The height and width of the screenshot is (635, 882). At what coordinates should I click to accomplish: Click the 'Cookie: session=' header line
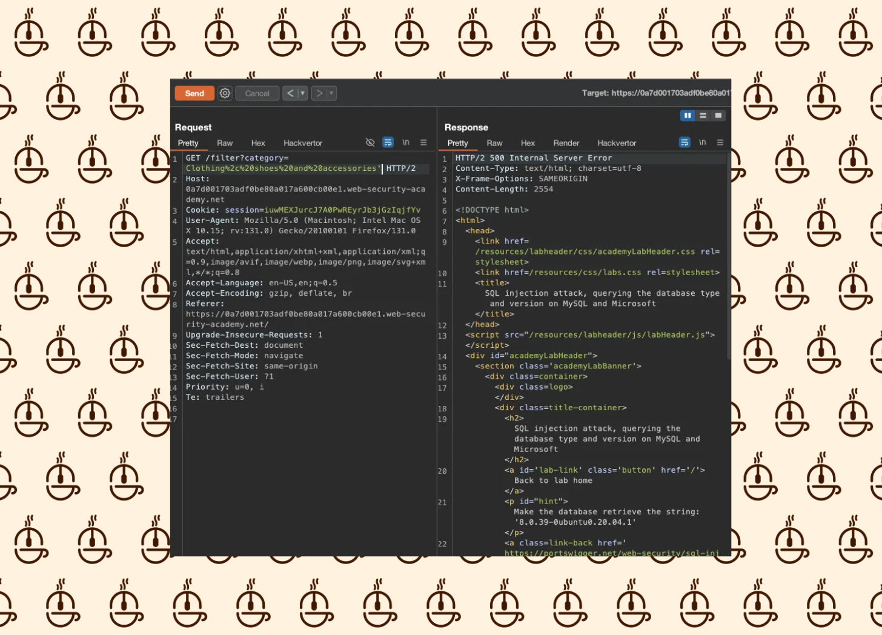point(303,210)
